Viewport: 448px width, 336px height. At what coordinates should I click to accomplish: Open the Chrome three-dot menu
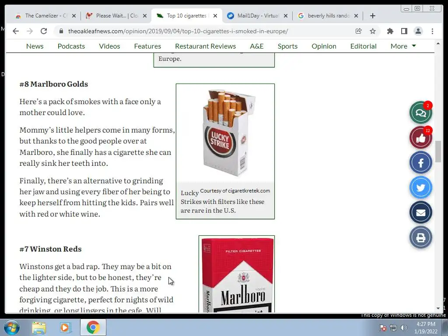click(432, 31)
